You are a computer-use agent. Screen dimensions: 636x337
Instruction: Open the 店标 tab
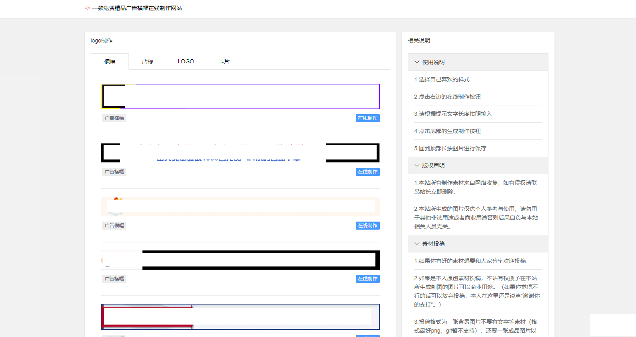point(148,61)
